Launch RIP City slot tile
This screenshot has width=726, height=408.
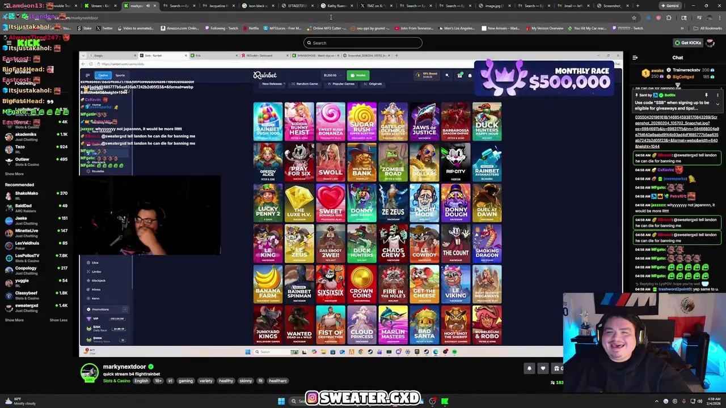coord(455,162)
